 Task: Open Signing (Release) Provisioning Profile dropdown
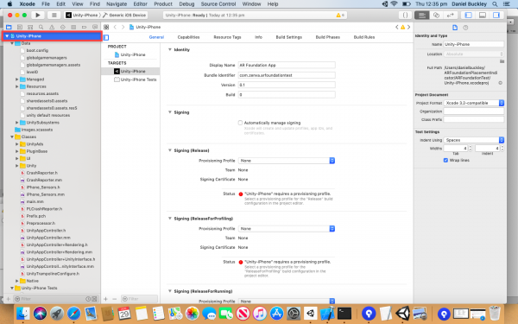(x=287, y=161)
